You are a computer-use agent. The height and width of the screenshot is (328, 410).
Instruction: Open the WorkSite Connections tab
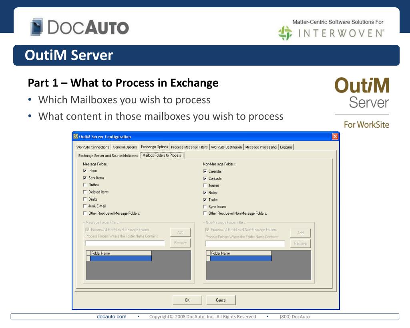(x=92, y=147)
